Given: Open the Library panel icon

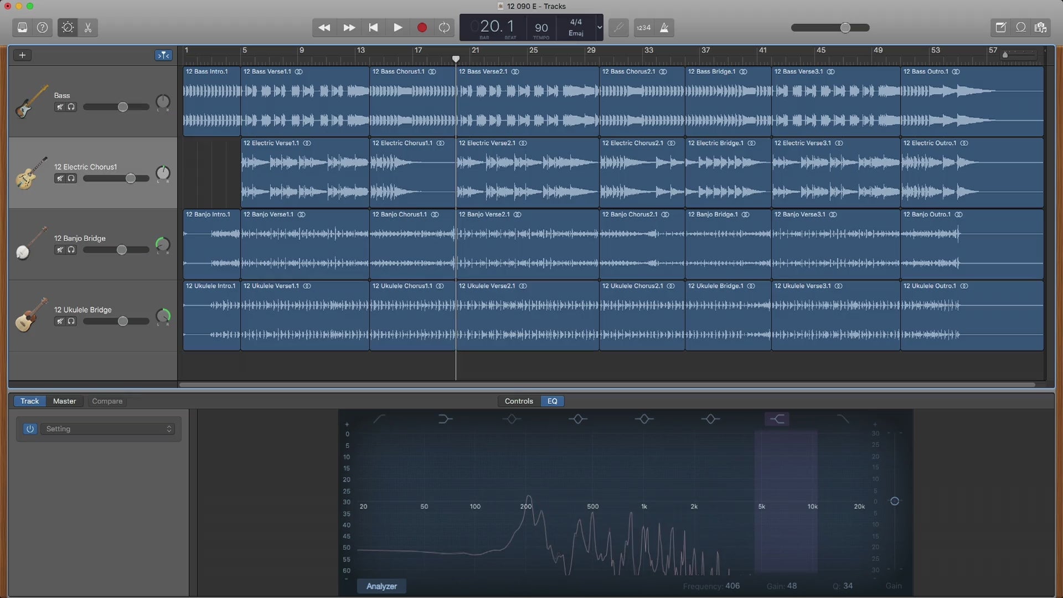Looking at the screenshot, I should tap(22, 27).
